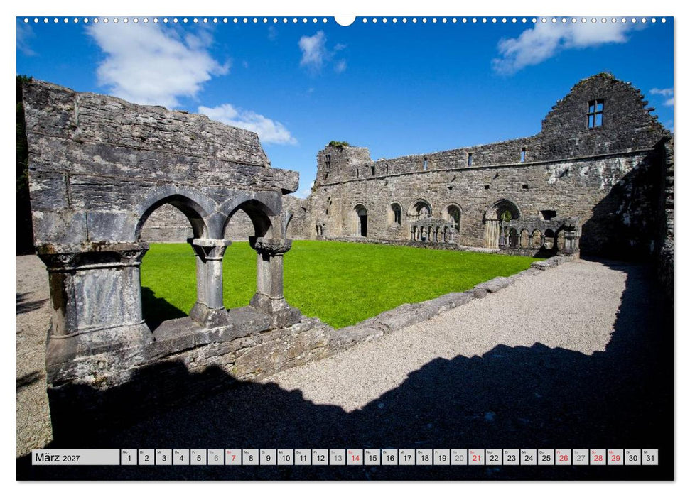The height and width of the screenshot is (497, 690).
Task: Select red Sunday 7 date cell
Action: click(x=233, y=457)
